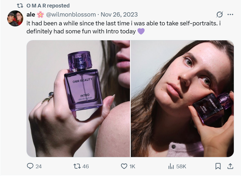Screen dimensions: 241x176
Task: Open the @wilmonblossom handle link
Action: point(71,14)
